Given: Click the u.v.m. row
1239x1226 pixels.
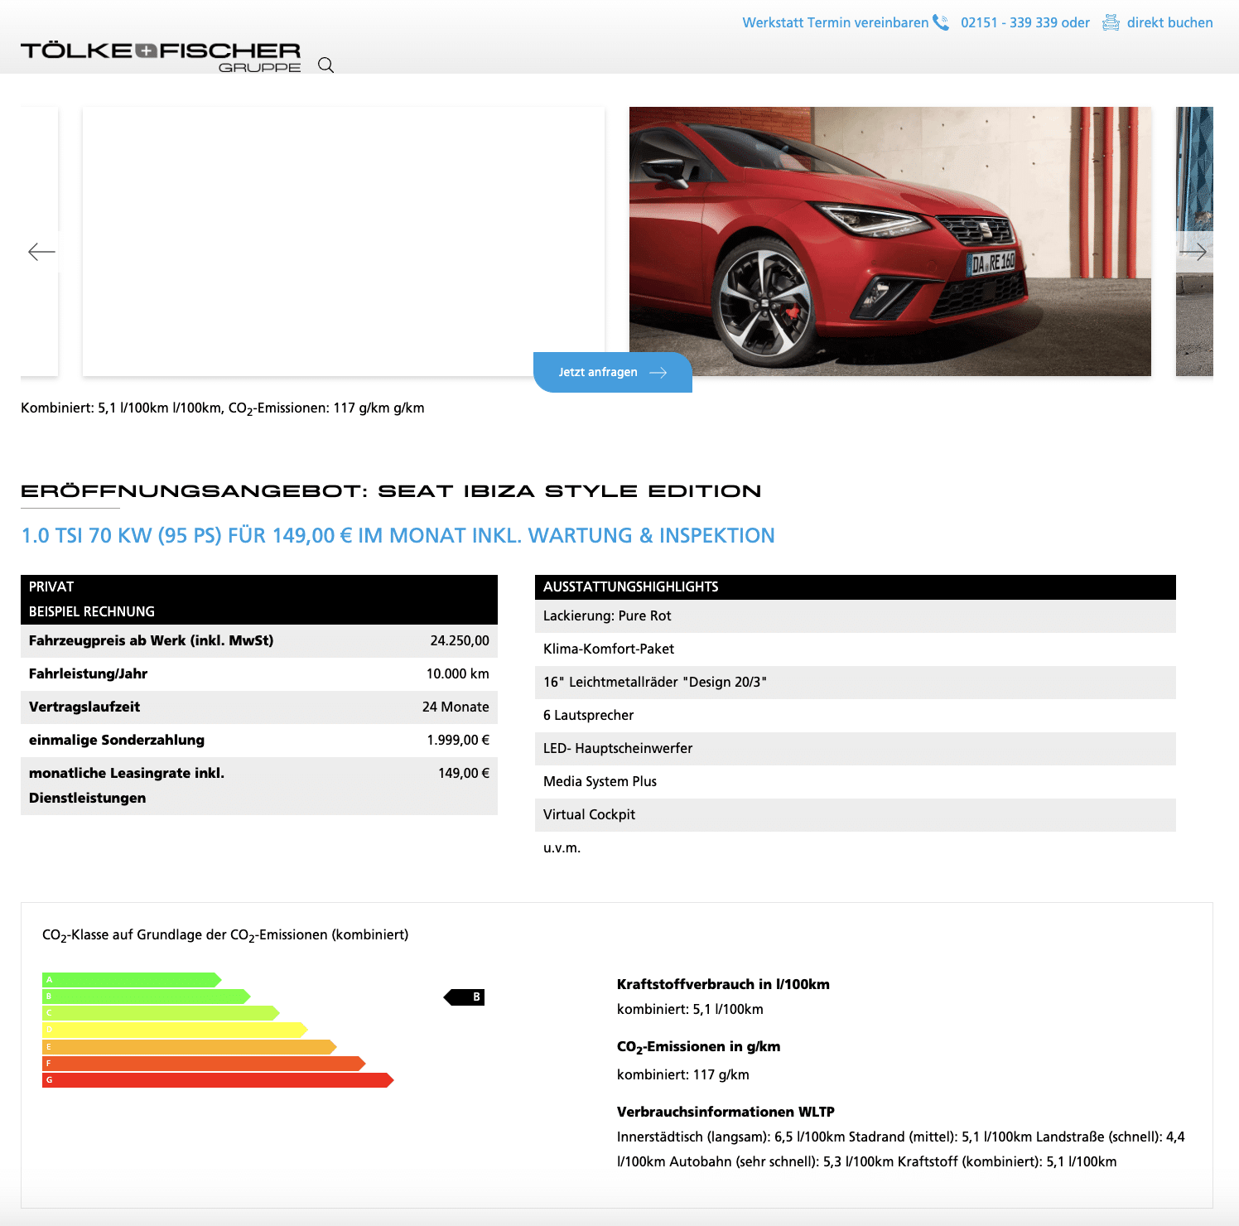Looking at the screenshot, I should point(856,848).
